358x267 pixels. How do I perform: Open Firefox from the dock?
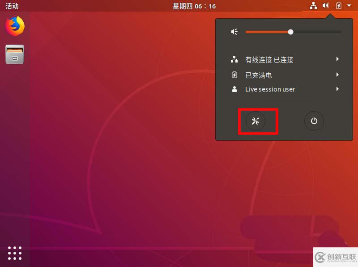tap(15, 26)
